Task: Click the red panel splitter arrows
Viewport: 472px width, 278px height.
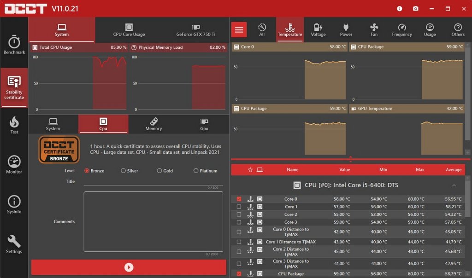Action: [x=350, y=159]
